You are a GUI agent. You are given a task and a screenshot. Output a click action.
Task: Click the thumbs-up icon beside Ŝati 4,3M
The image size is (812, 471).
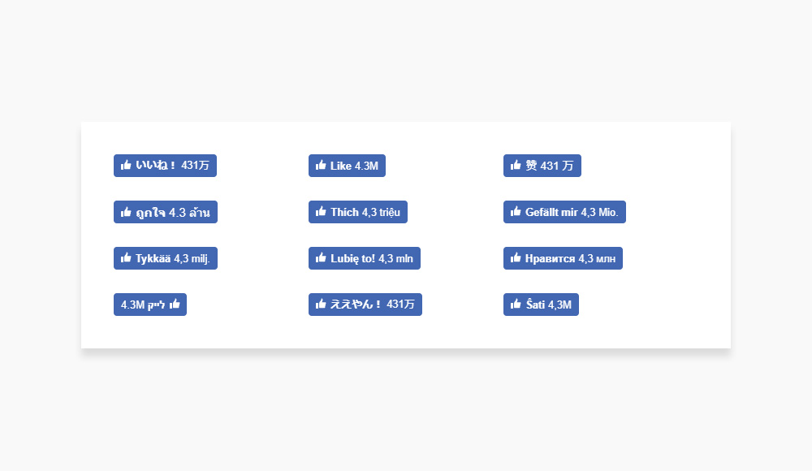[516, 305]
